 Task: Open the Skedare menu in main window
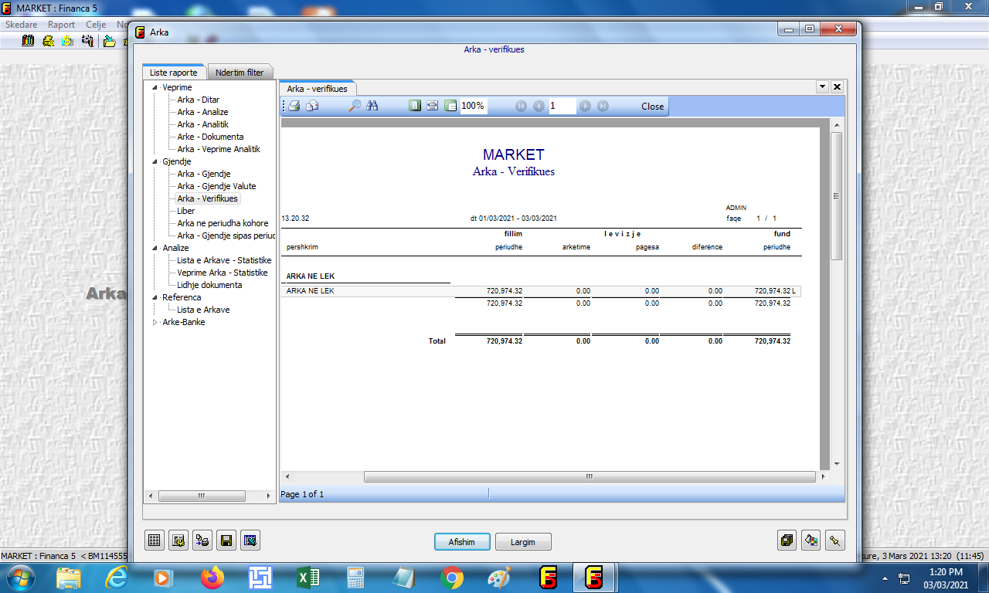tap(22, 25)
